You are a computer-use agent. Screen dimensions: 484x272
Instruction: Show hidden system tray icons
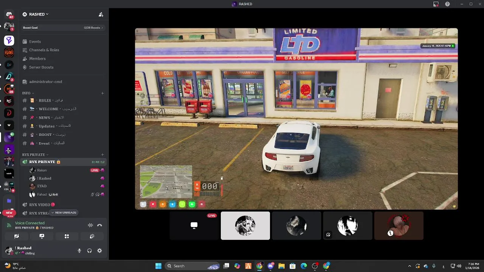(410, 266)
